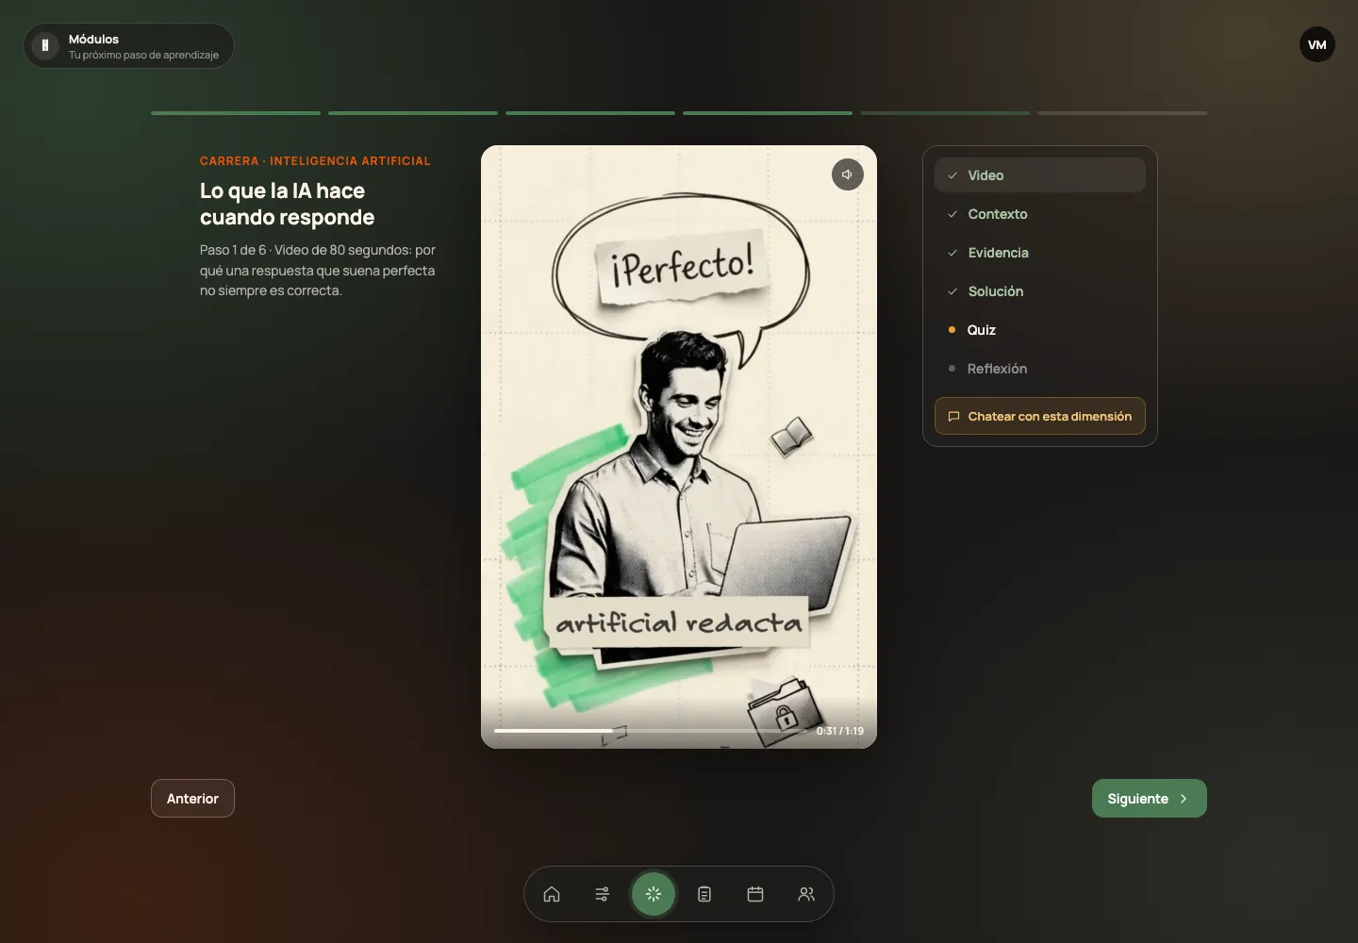
Task: Open the Módulos próximo paso pill
Action: (x=128, y=45)
